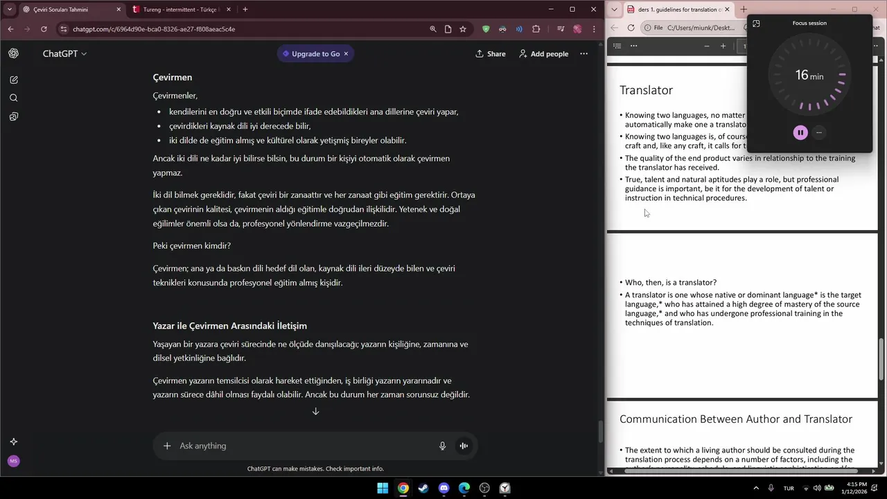The height and width of the screenshot is (499, 887).
Task: Click the Add people button
Action: [x=544, y=53]
